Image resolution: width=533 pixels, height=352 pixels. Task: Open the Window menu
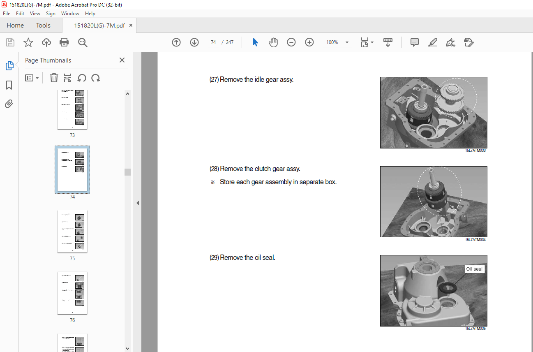(x=70, y=14)
